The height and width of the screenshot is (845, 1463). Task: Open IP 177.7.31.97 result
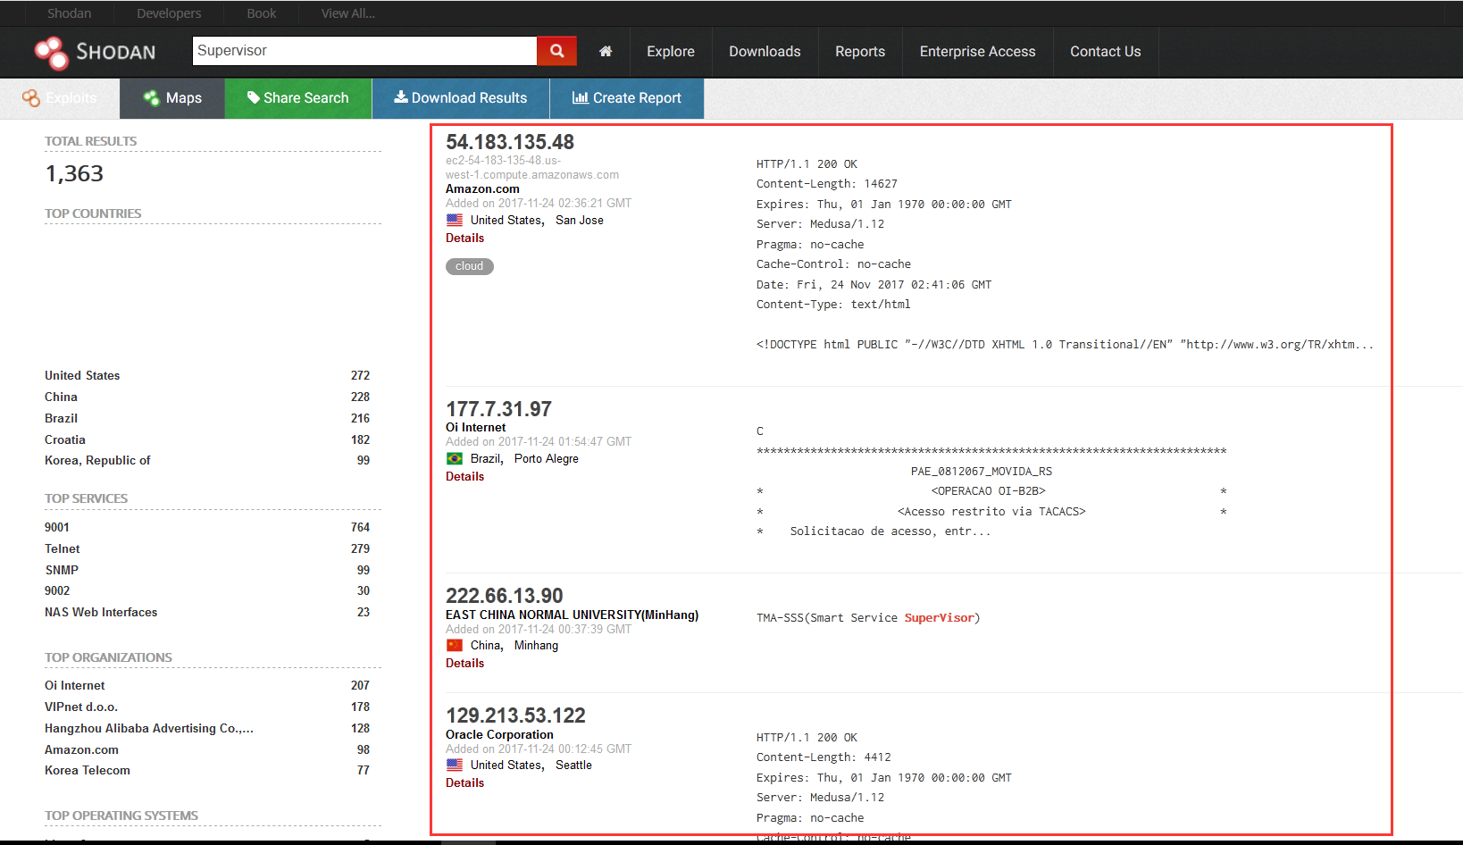pos(499,409)
